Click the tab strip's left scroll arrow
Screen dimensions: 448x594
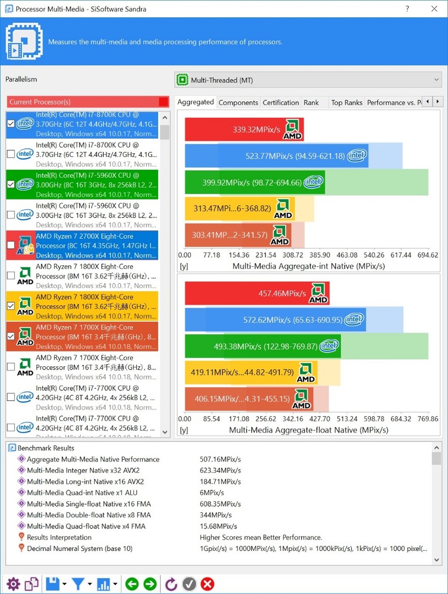click(428, 102)
